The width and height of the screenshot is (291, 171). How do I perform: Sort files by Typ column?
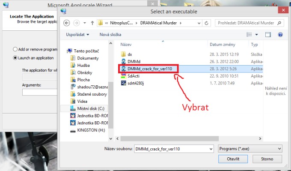tap(254, 45)
